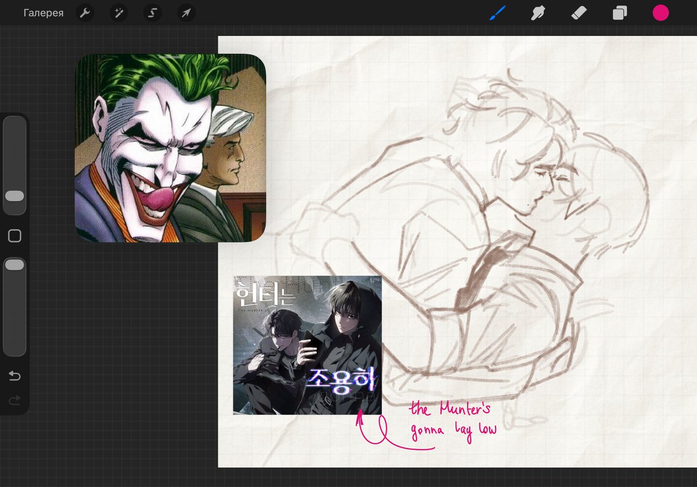
Task: Activate the Transform arrow tool
Action: (186, 13)
